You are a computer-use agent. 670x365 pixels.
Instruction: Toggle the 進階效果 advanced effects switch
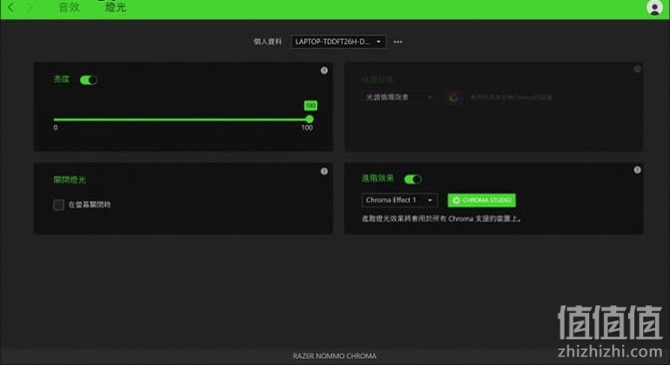point(413,180)
